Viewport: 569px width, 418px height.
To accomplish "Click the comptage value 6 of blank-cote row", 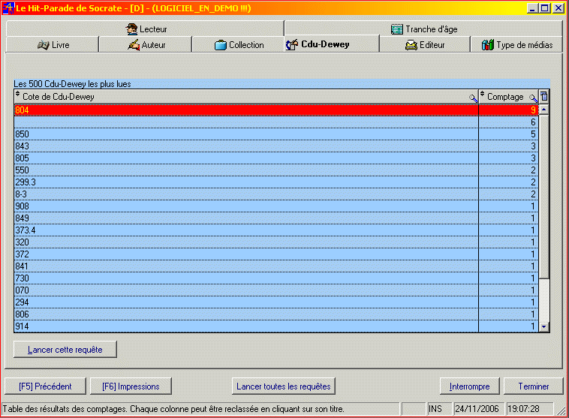I will point(533,122).
